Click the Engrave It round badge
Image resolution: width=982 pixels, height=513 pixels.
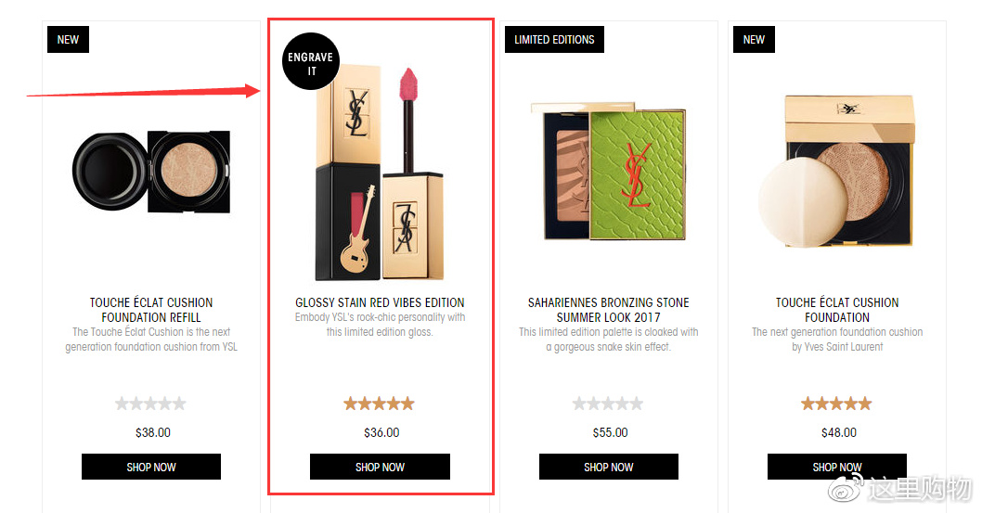pos(311,61)
